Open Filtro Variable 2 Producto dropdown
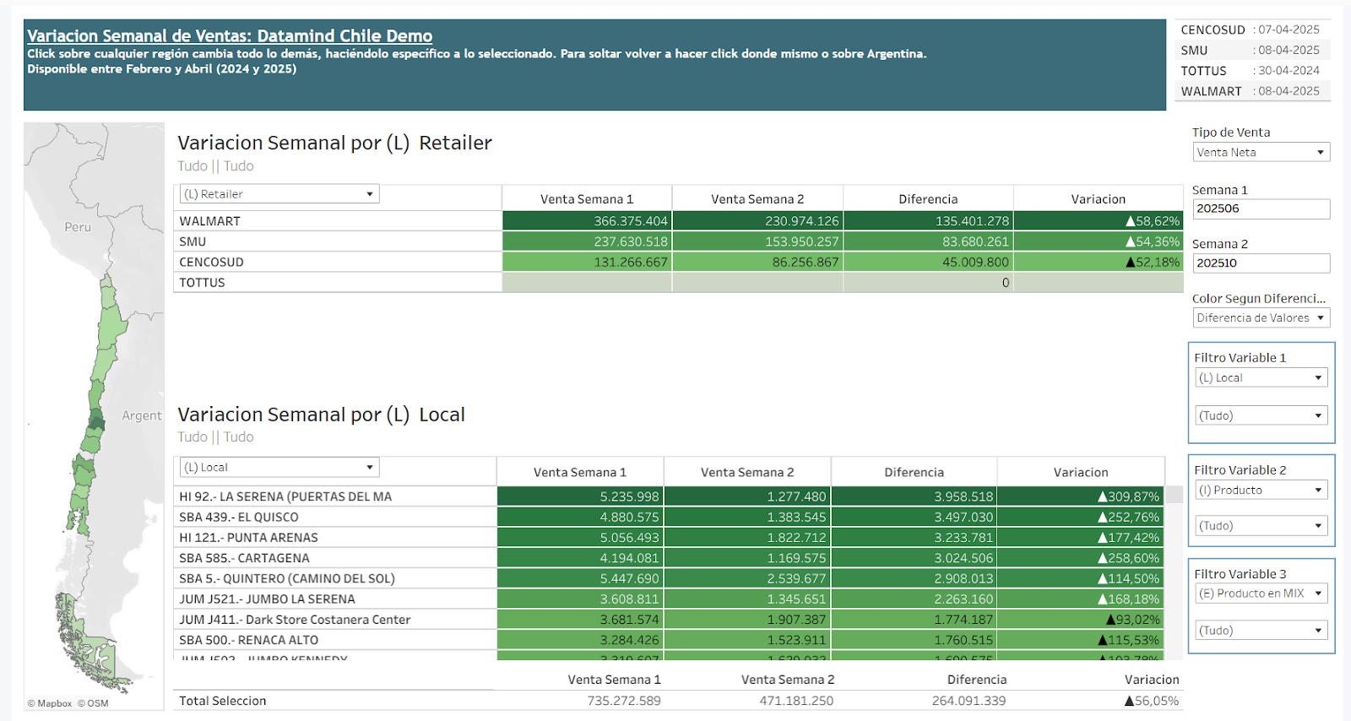 [1261, 491]
